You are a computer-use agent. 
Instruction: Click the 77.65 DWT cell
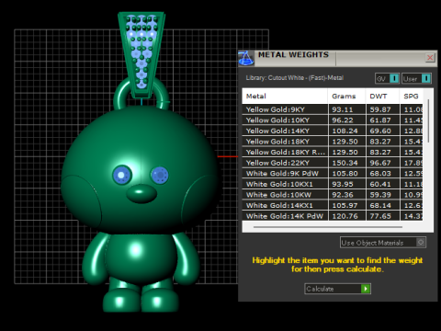[x=382, y=216]
